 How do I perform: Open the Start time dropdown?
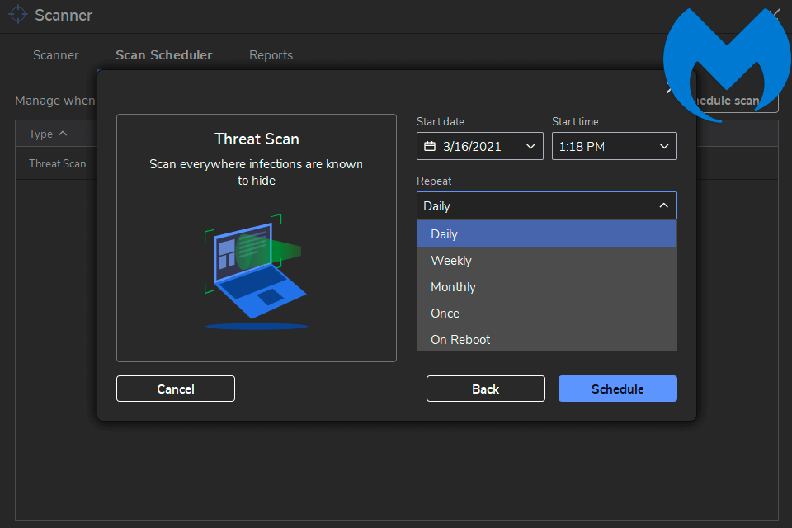coord(614,146)
